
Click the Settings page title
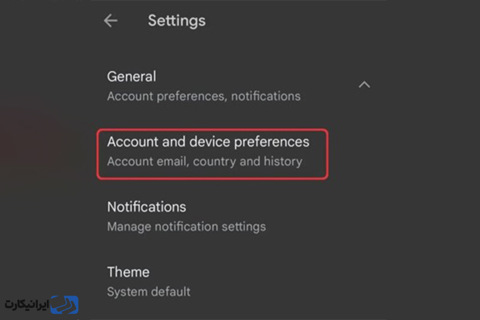click(x=176, y=21)
